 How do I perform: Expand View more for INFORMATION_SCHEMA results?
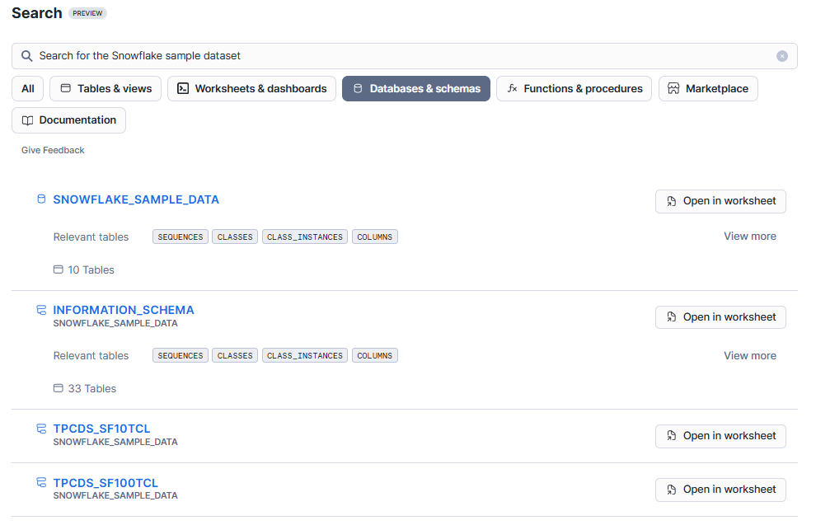(749, 354)
